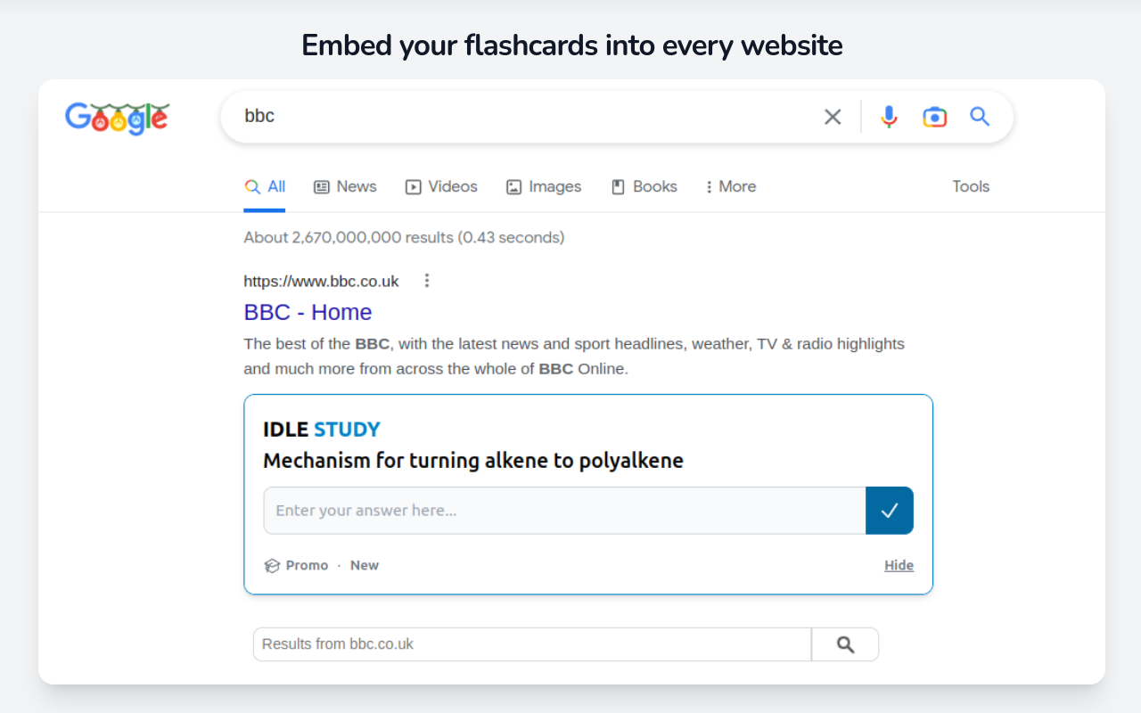Start voice search with the microphone icon
The width and height of the screenshot is (1141, 713).
889,117
